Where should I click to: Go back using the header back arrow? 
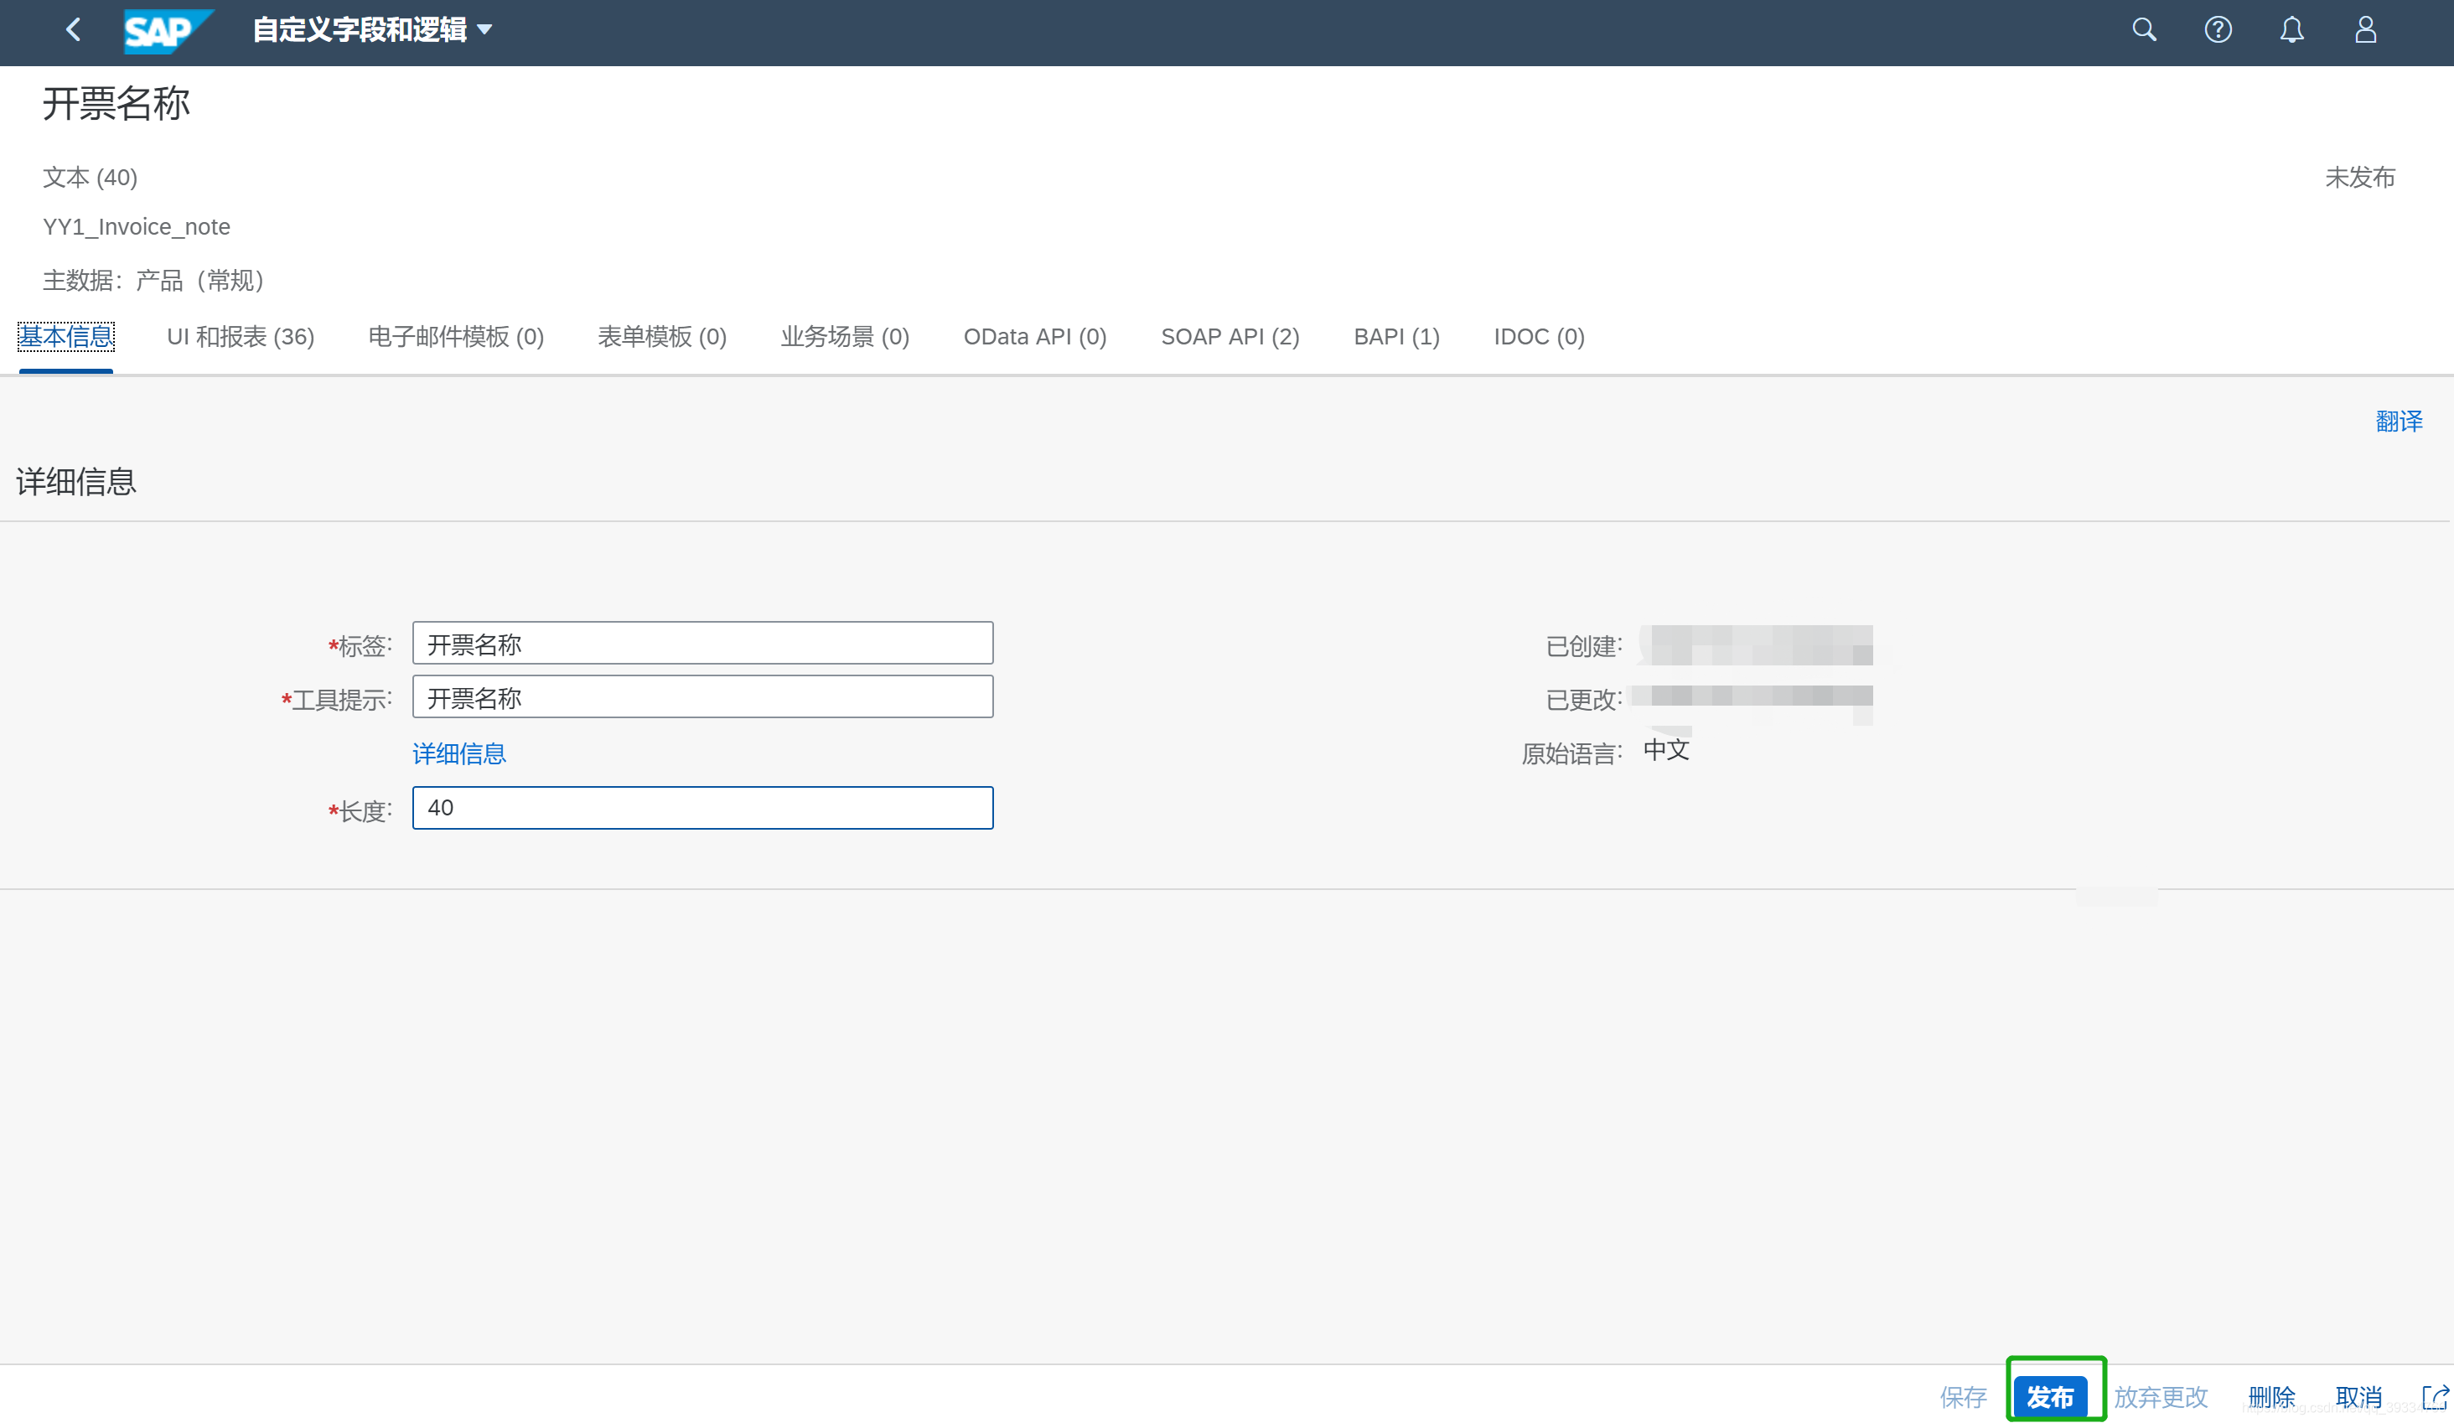(x=73, y=30)
